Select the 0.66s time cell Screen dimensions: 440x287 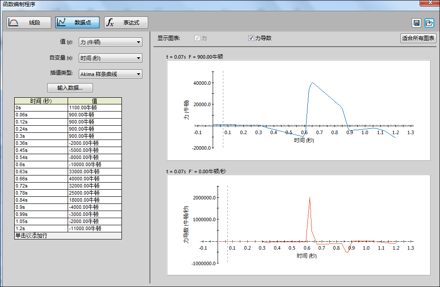click(x=41, y=179)
